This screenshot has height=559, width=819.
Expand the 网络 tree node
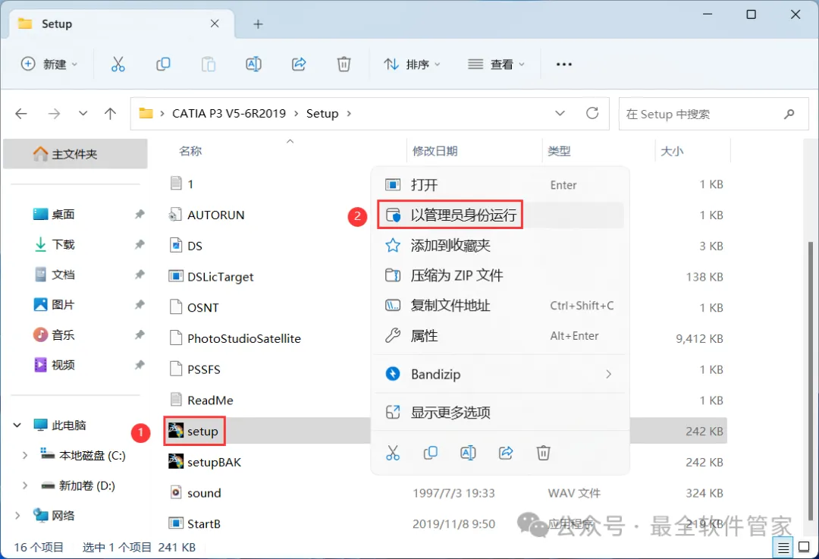pyautogui.click(x=17, y=516)
